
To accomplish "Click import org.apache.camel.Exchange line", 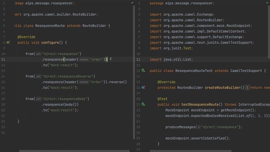I will [182, 14].
